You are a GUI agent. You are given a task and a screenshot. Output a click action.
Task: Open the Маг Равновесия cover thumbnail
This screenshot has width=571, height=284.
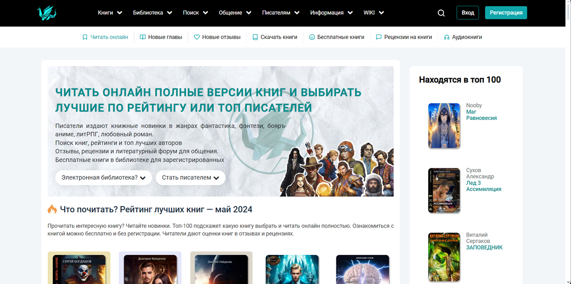[x=444, y=126]
